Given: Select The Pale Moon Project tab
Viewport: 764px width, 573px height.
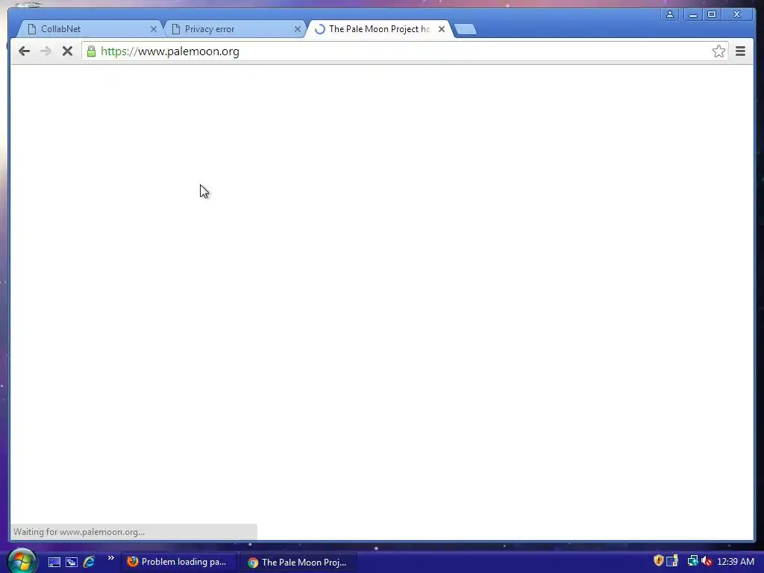Looking at the screenshot, I should [x=378, y=29].
